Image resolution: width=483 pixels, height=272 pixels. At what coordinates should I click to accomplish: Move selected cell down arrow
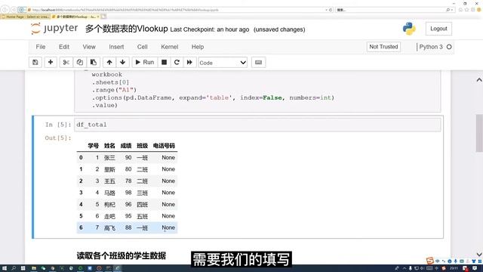pyautogui.click(x=122, y=62)
